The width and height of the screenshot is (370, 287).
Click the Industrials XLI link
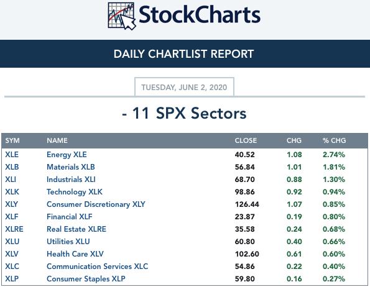tap(71, 180)
